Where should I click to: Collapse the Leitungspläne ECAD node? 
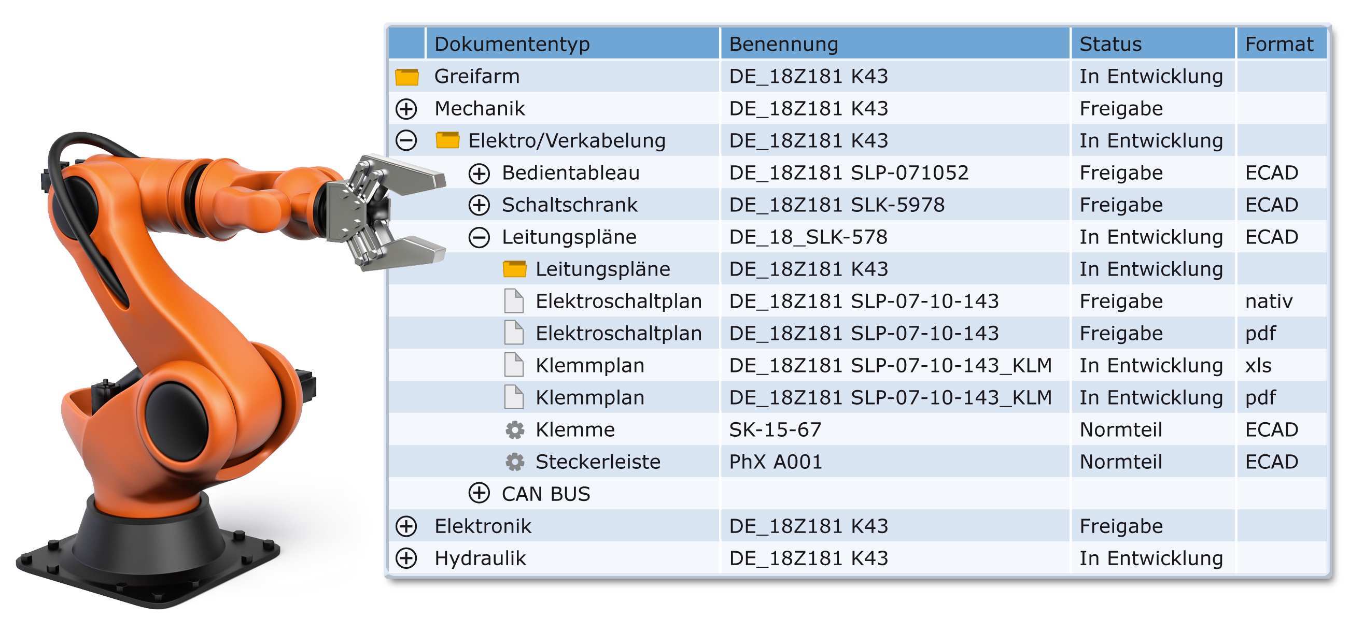coord(479,238)
